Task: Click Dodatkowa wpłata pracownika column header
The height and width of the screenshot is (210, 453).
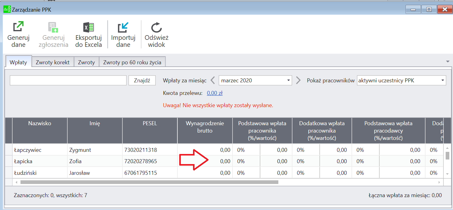Action: 322,130
